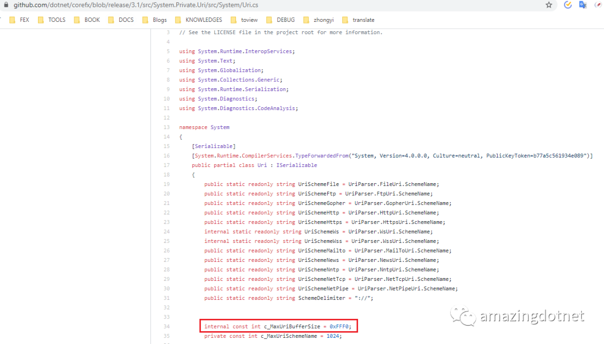The image size is (604, 344).
Task: Click UriSchemeHttp field name
Action: [319, 212]
